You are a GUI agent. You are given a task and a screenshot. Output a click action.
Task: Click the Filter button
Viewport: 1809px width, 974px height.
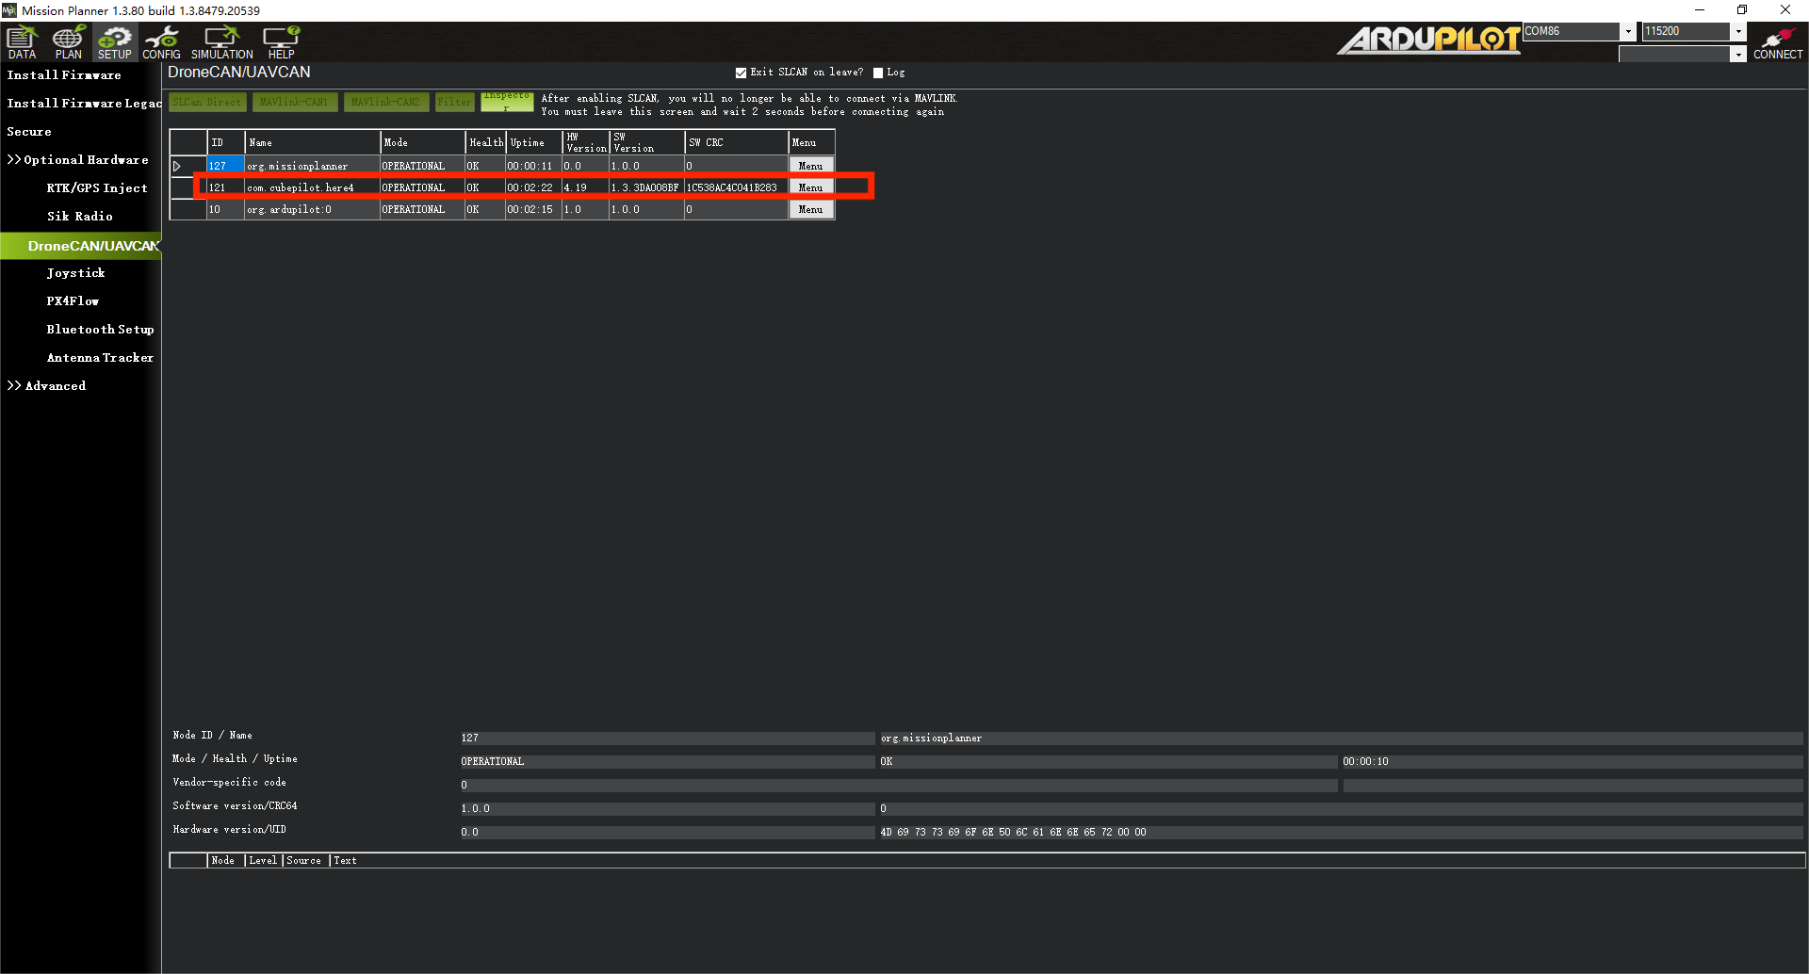coord(454,102)
